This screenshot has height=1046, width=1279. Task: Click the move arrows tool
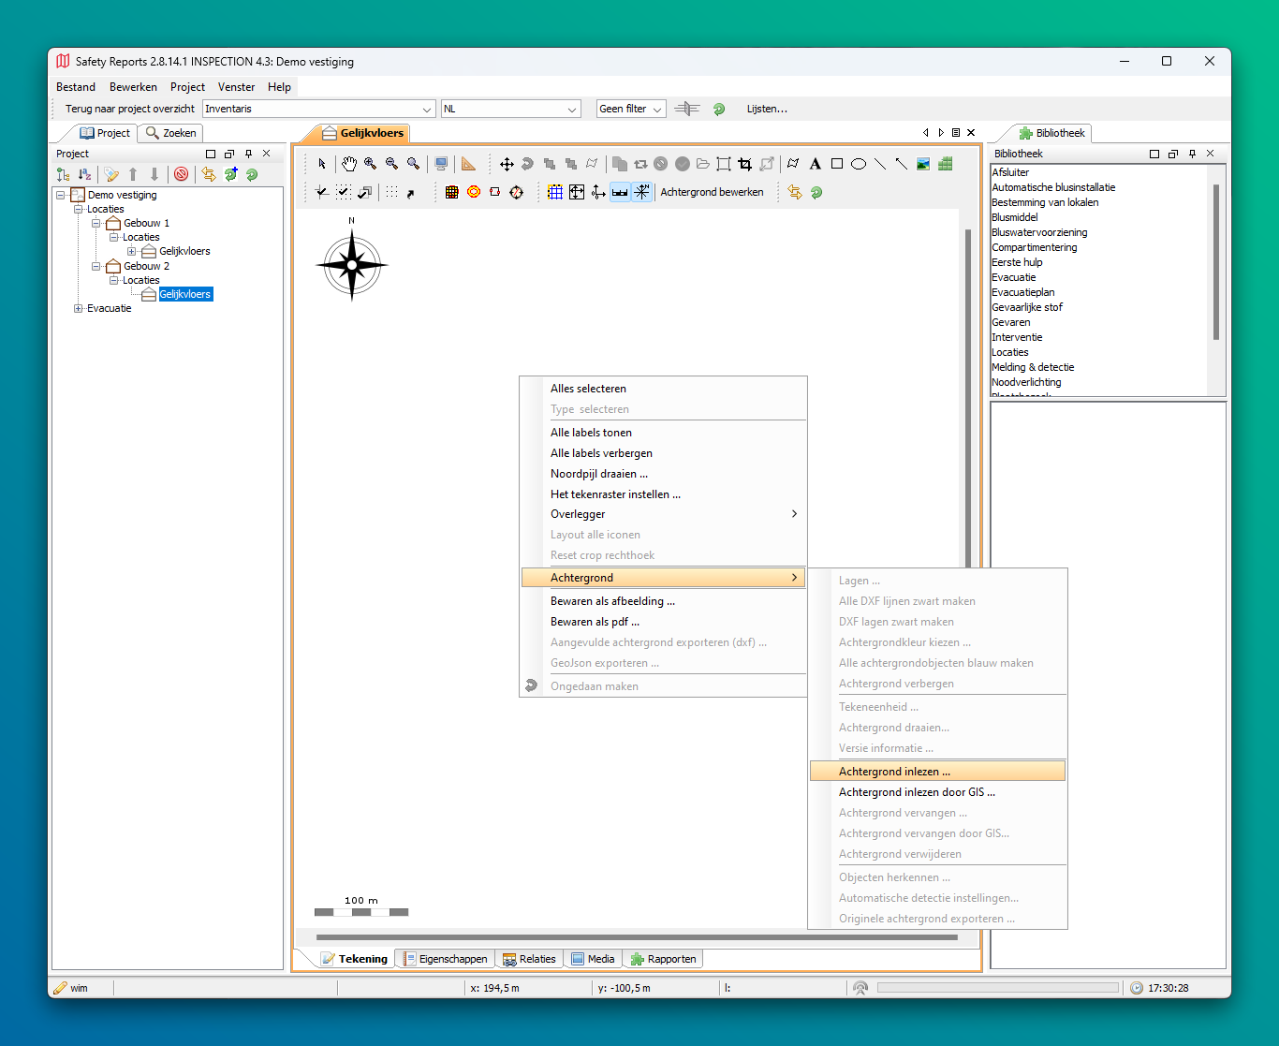click(507, 164)
